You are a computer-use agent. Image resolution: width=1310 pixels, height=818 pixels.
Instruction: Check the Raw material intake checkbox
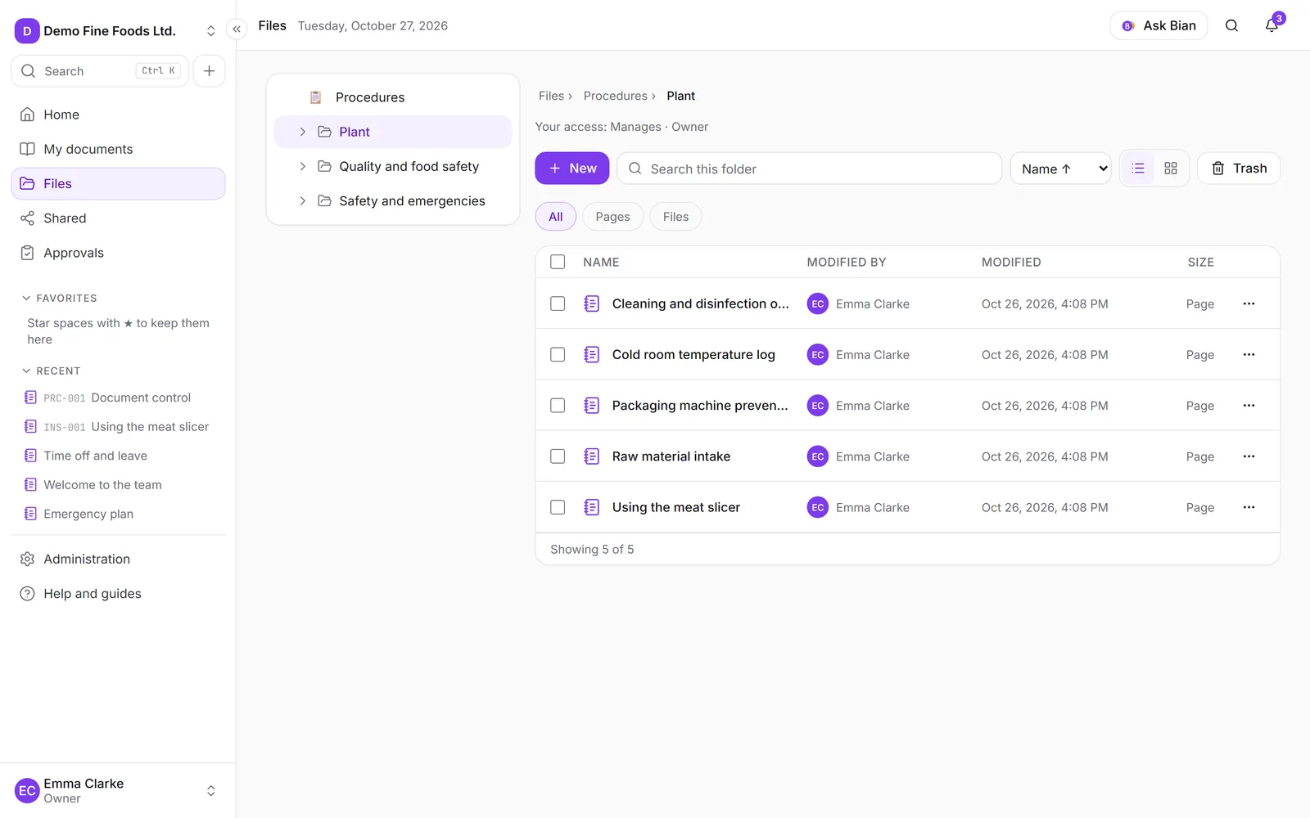click(x=558, y=456)
